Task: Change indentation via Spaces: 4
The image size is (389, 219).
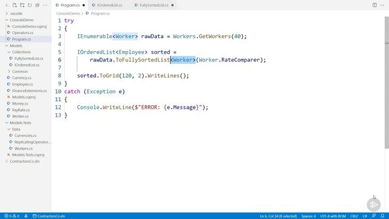Action: [308, 216]
